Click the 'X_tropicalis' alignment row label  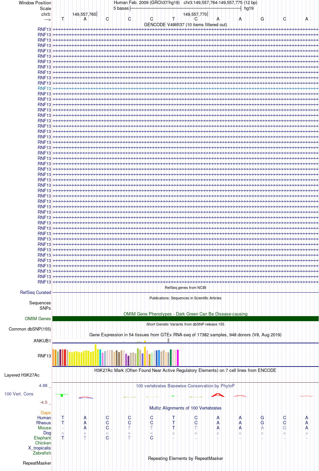pos(40,448)
